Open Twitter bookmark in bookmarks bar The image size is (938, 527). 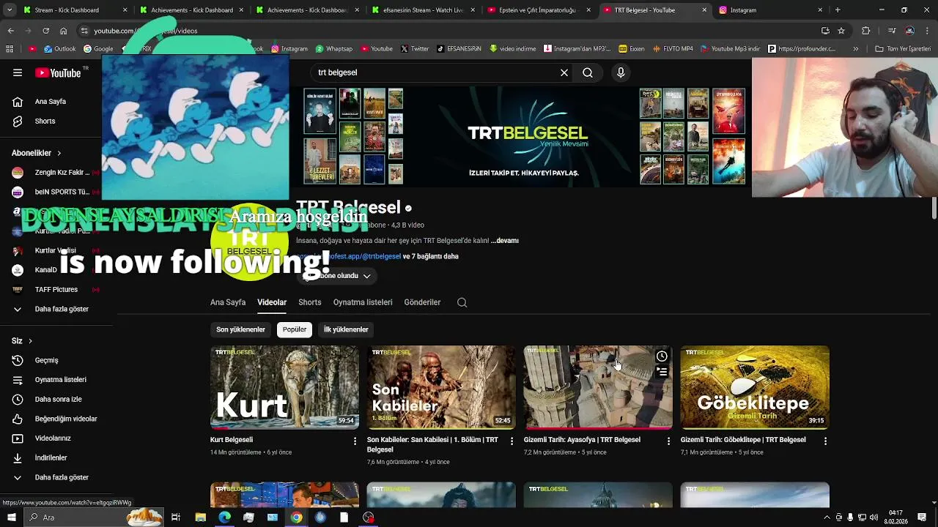(x=415, y=49)
